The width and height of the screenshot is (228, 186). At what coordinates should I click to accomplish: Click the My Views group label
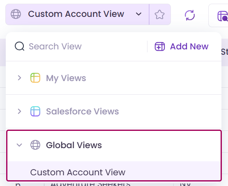pos(66,78)
